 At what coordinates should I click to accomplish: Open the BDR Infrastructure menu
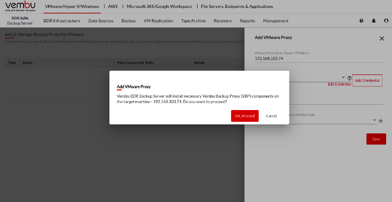tap(62, 21)
